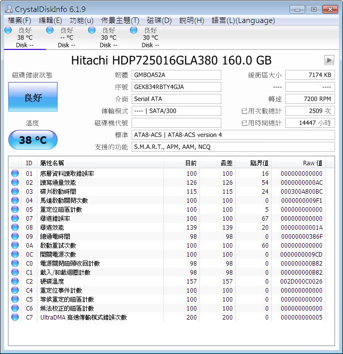
Task: Click status orb for attribute 03 碟片啟動時間
Action: tap(15, 191)
